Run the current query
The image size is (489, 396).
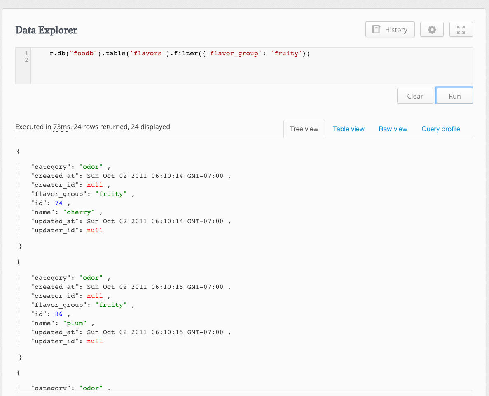tap(454, 95)
